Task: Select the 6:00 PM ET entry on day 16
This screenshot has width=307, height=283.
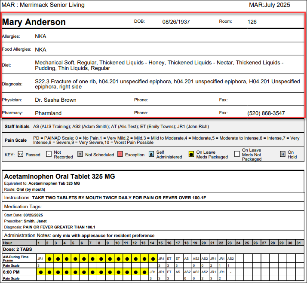Action: (x=169, y=272)
